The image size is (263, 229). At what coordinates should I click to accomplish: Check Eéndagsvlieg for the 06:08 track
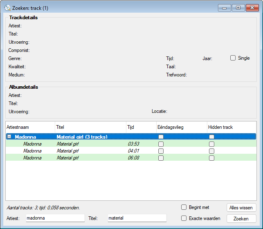(161, 158)
